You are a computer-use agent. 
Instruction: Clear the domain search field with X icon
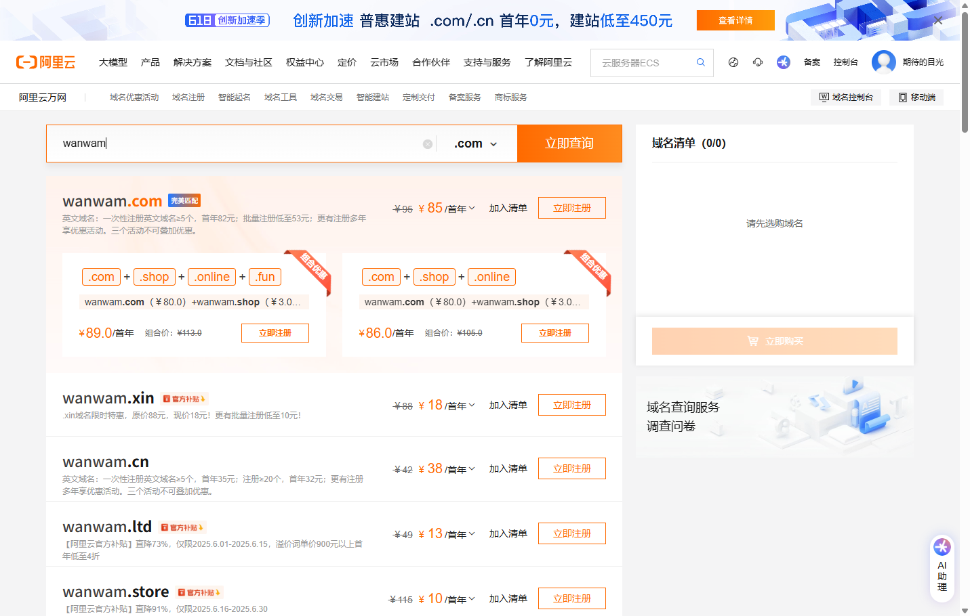[x=428, y=144]
